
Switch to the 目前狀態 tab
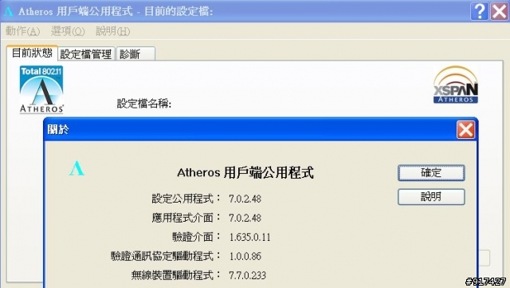tap(32, 53)
